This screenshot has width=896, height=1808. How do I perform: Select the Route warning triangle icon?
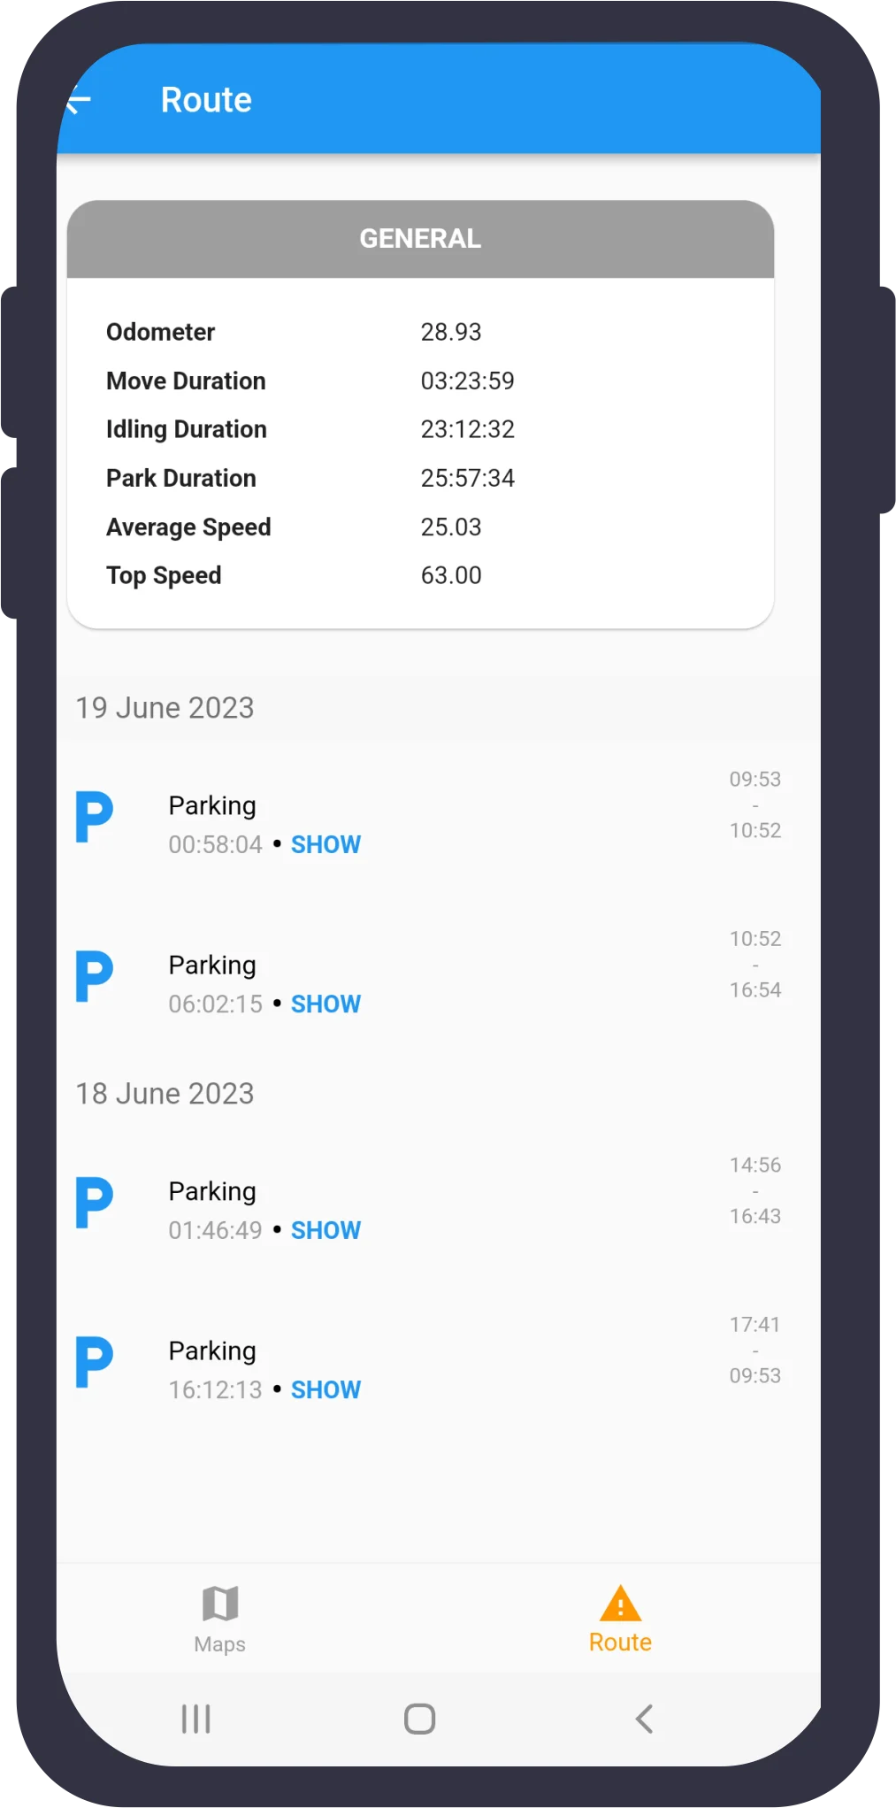pos(620,1604)
